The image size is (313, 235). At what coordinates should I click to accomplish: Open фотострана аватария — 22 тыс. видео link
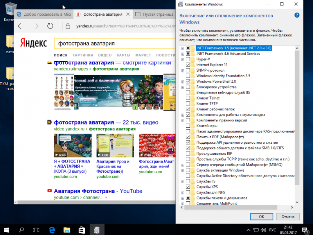106,122
